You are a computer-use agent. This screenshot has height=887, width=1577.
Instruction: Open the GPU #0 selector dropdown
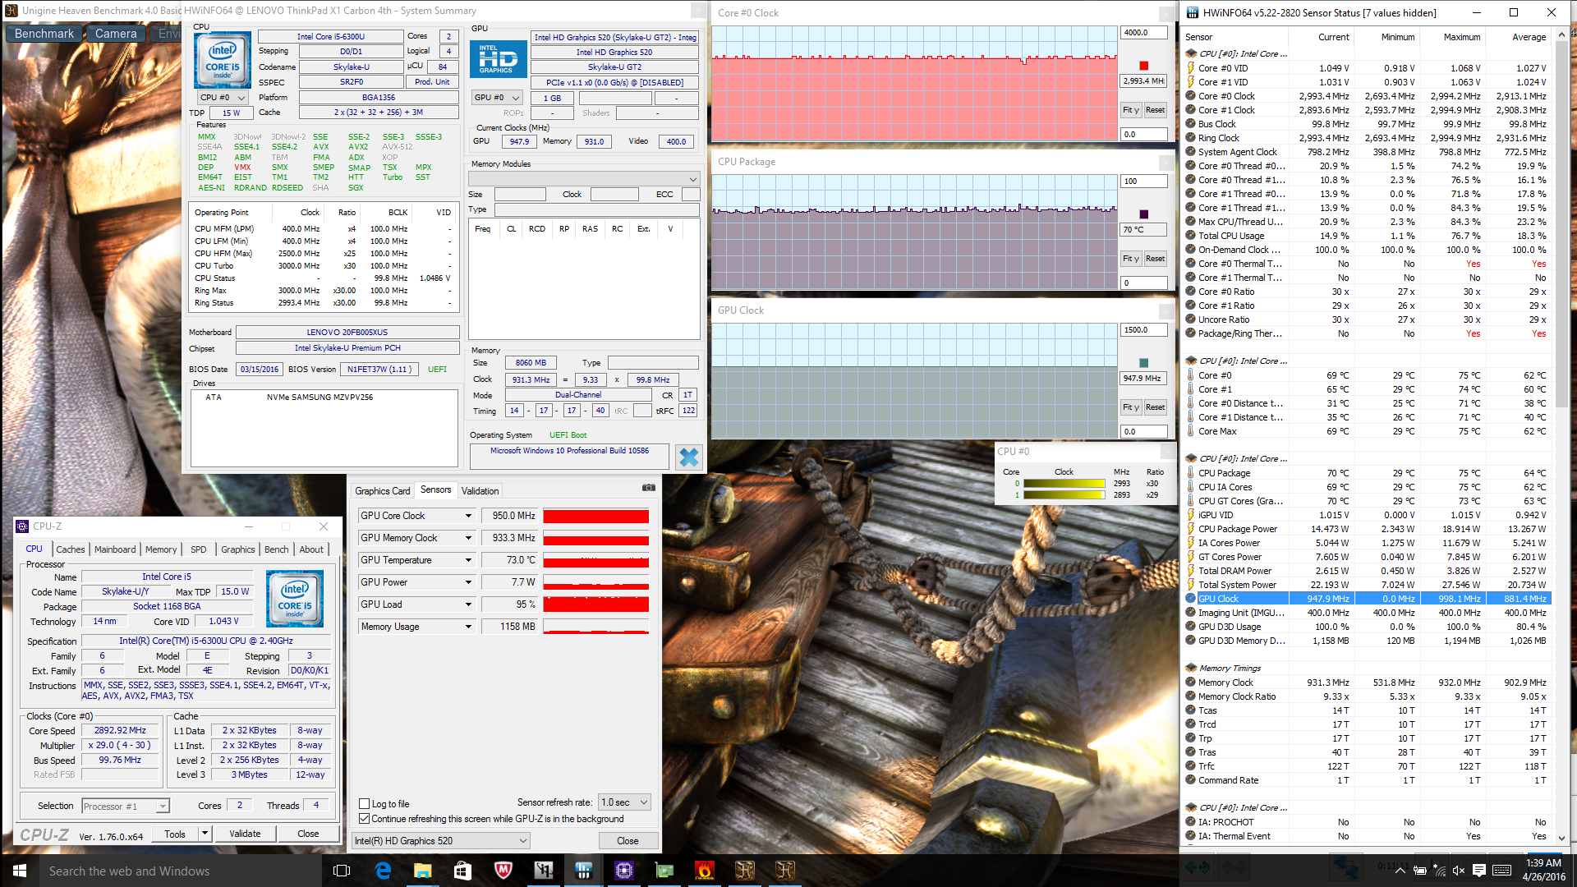click(x=497, y=98)
